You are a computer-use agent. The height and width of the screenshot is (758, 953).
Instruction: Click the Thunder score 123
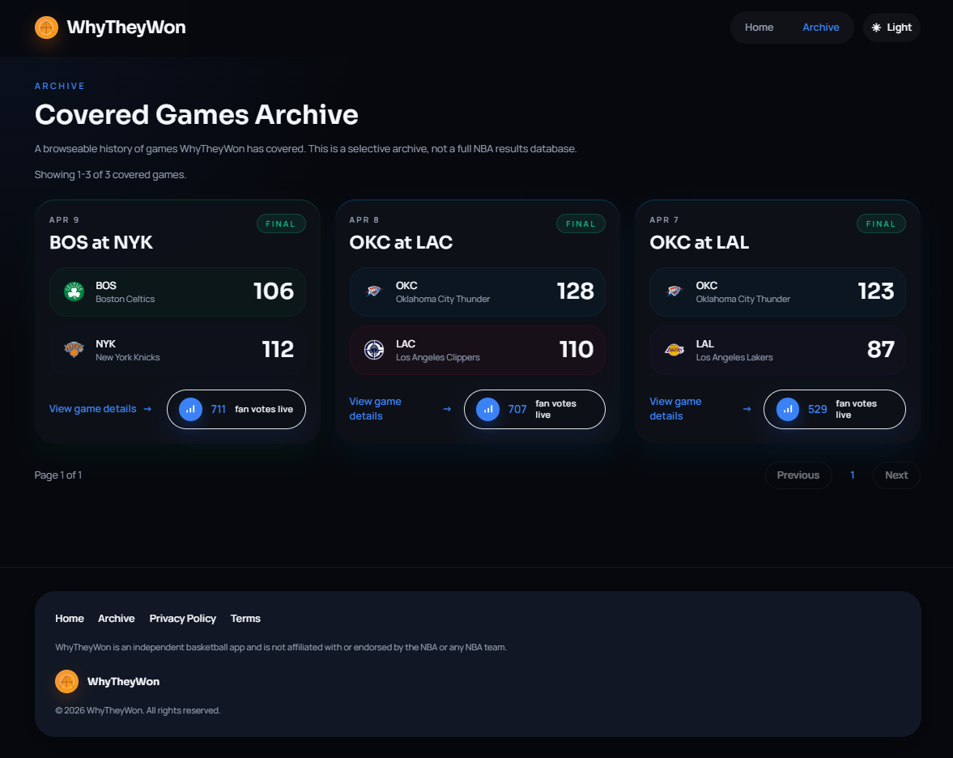(x=876, y=292)
